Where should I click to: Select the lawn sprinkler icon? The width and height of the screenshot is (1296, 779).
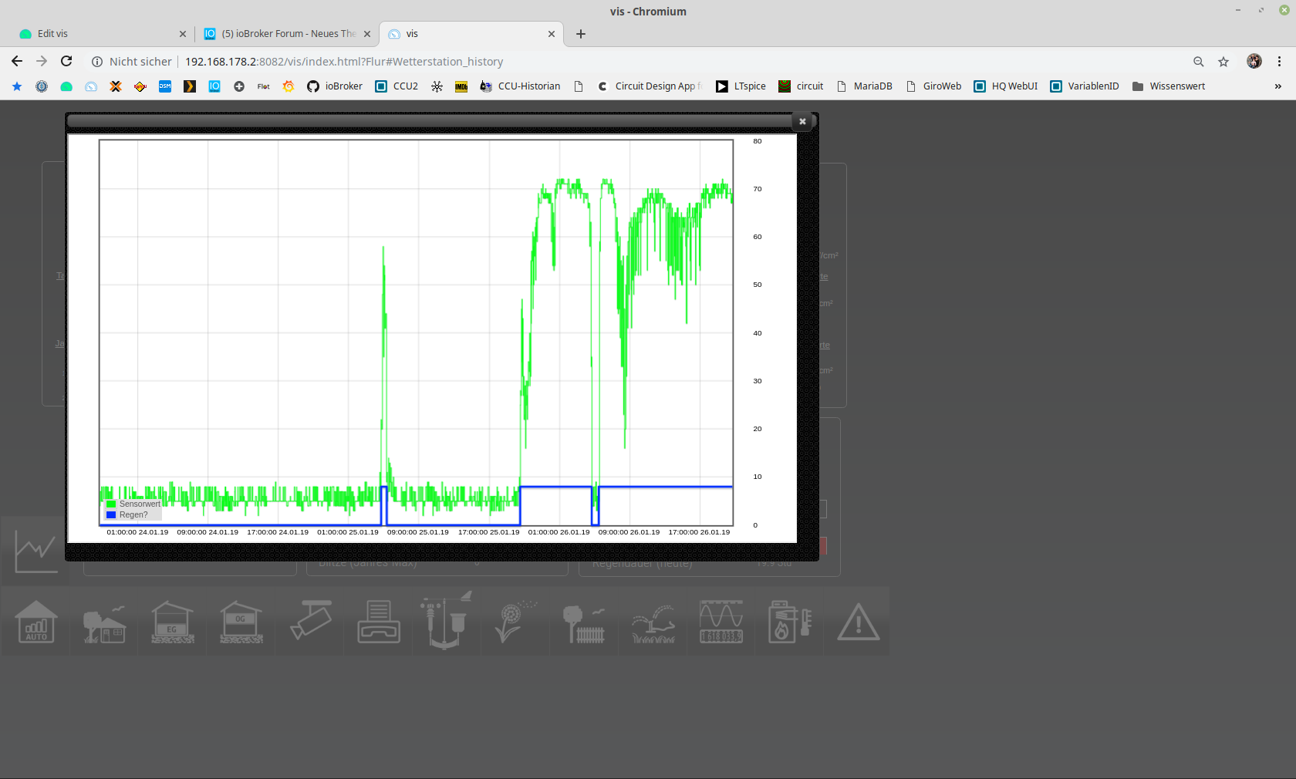[653, 622]
